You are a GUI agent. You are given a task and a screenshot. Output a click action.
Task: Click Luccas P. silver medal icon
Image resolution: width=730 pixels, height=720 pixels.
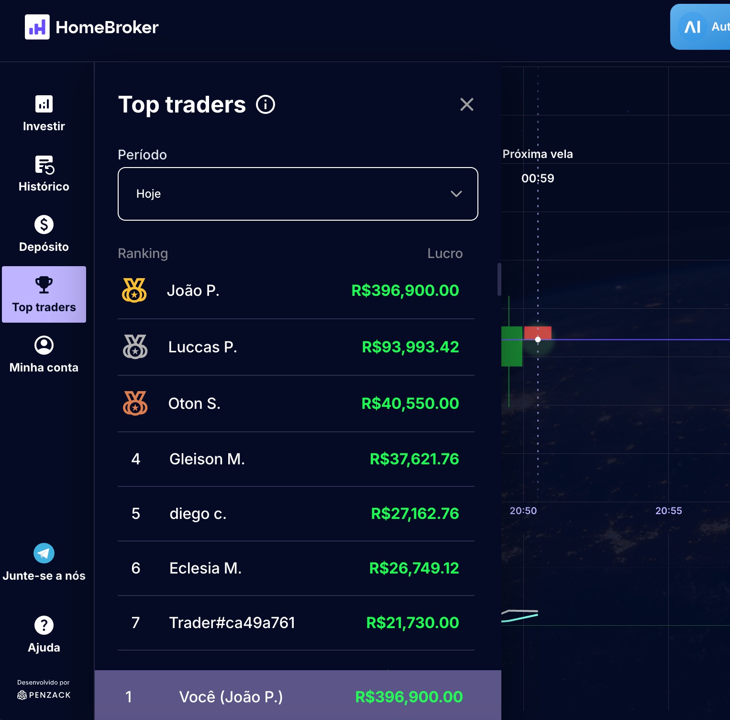tap(135, 347)
